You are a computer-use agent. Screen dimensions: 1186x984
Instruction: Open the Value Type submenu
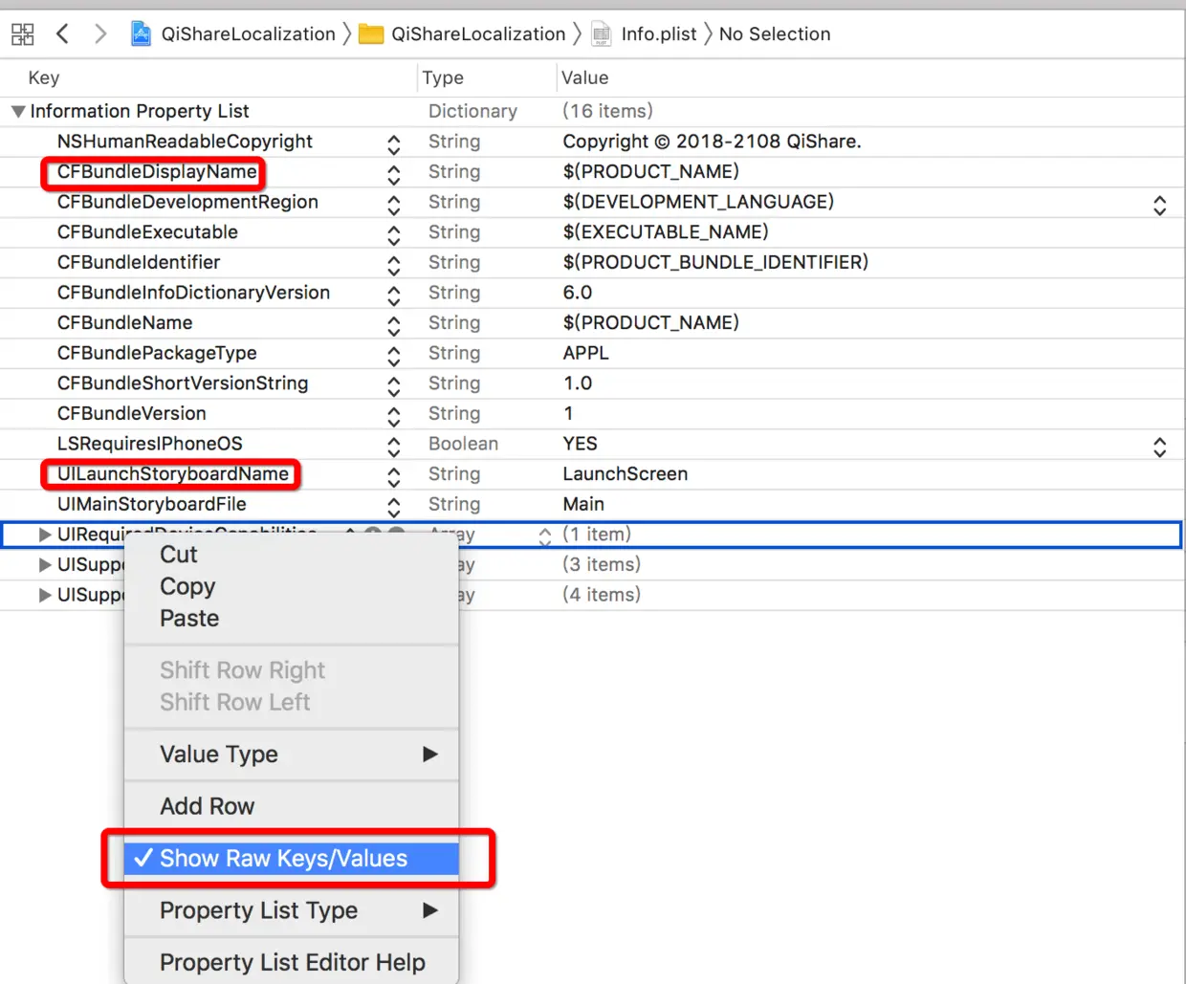click(220, 754)
